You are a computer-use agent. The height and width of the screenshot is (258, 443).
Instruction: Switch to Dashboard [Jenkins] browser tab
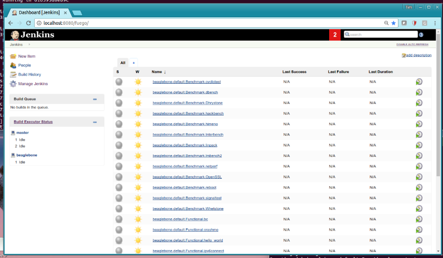pos(39,12)
